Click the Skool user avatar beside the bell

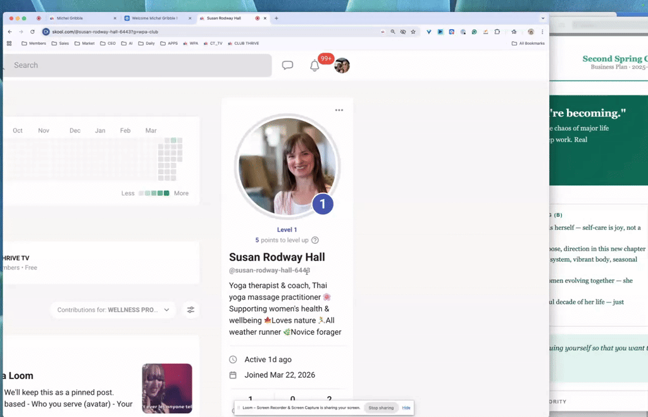pos(342,66)
